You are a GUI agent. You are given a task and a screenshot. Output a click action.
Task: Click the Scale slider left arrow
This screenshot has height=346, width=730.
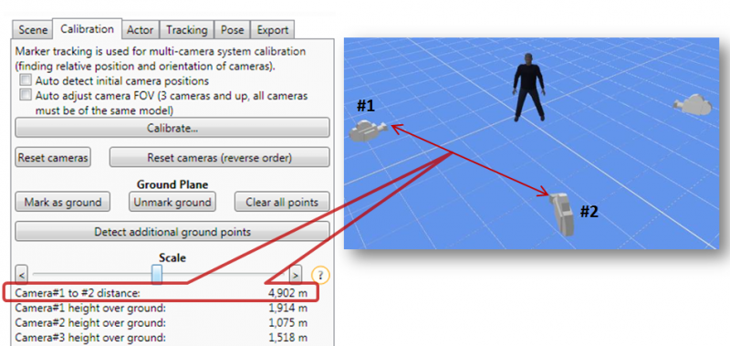click(x=22, y=275)
